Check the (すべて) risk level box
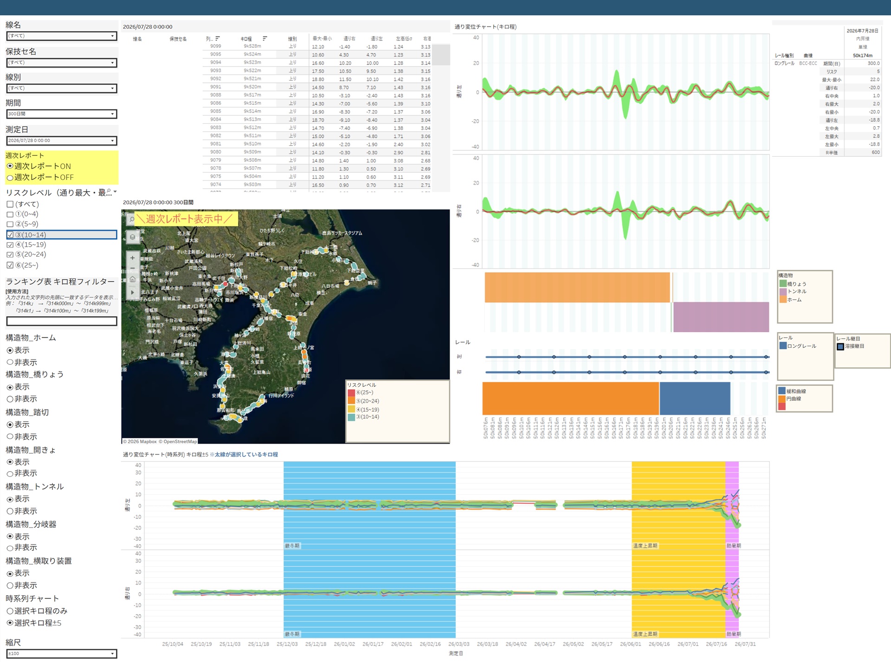 (x=10, y=204)
